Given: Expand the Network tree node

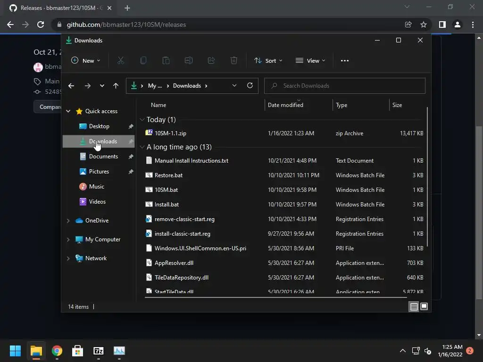Looking at the screenshot, I should point(68,258).
